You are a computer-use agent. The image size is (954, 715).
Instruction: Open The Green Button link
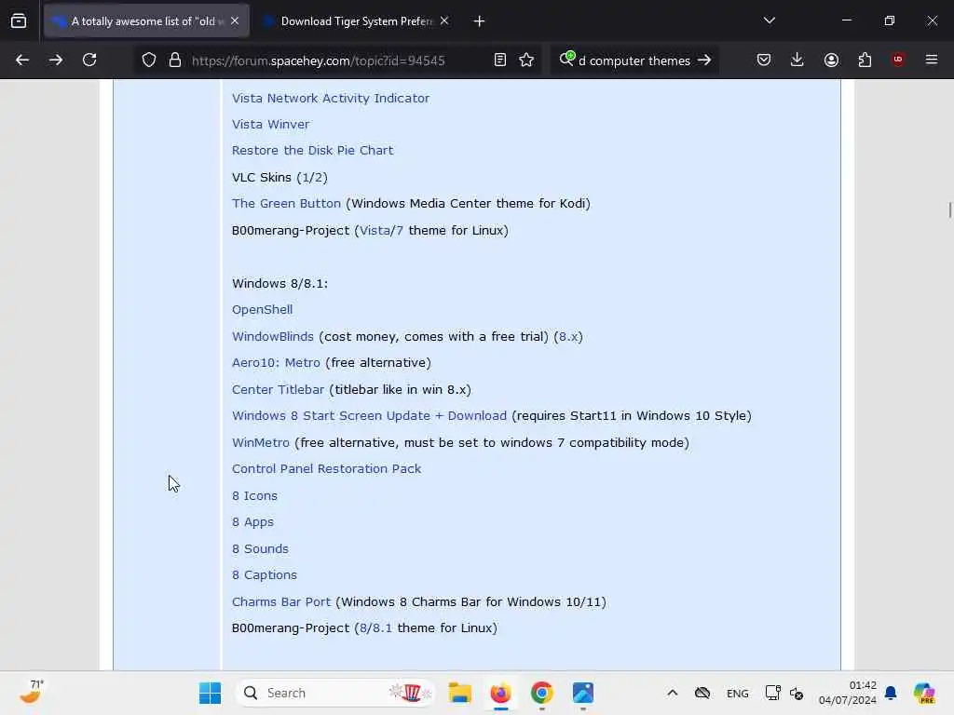click(286, 204)
